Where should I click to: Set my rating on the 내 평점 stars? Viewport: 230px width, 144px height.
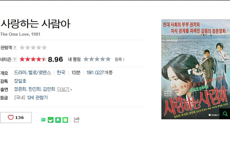(97, 59)
